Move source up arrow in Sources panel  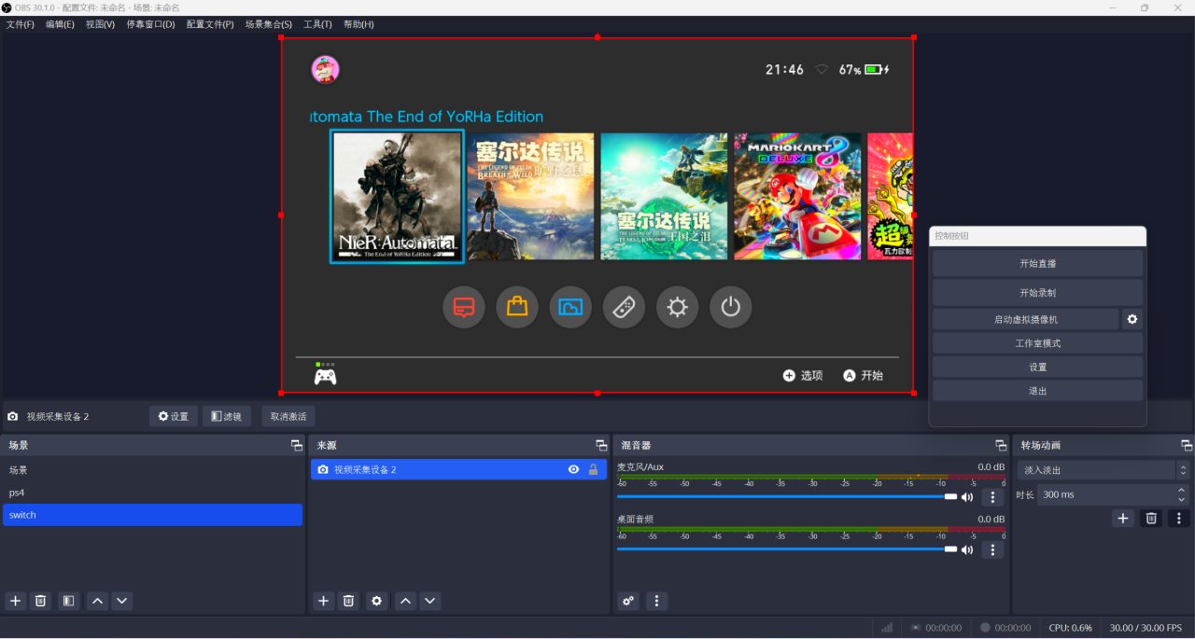click(405, 601)
